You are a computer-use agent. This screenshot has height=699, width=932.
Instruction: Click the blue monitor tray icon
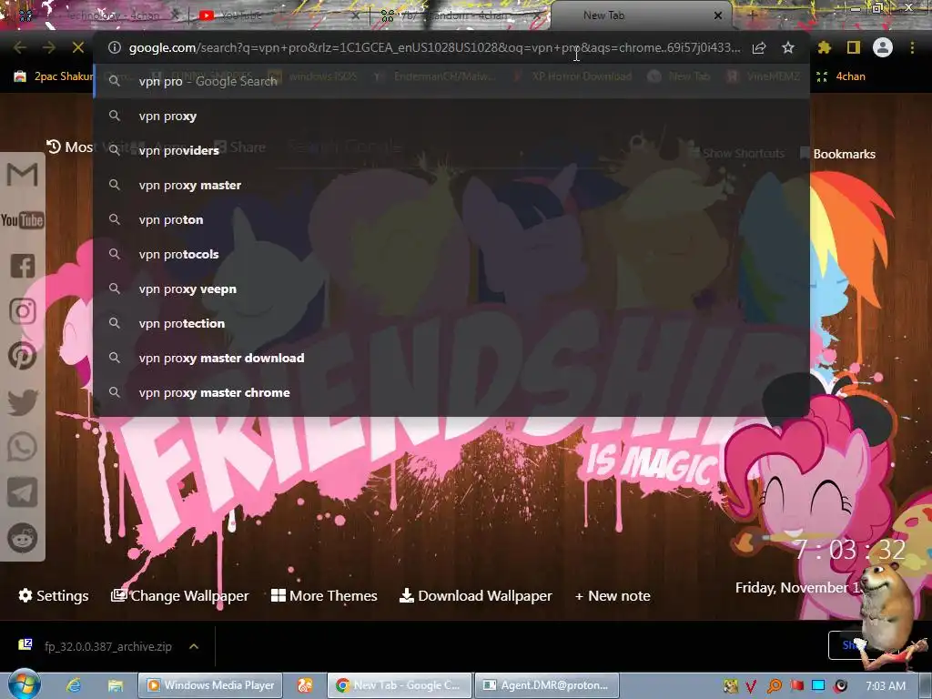point(818,686)
